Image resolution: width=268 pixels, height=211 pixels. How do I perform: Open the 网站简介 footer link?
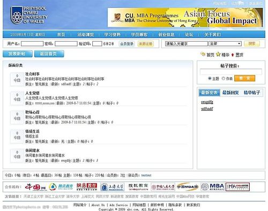pos(80,205)
